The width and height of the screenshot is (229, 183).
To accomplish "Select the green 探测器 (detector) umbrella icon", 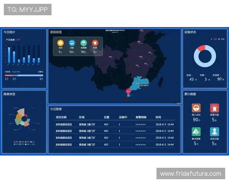I will [x=84, y=43].
